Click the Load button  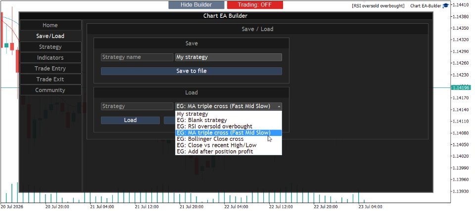click(130, 120)
